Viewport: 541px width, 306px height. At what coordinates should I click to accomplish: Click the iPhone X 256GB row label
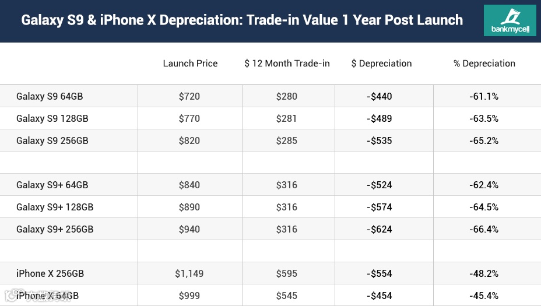pyautogui.click(x=50, y=273)
